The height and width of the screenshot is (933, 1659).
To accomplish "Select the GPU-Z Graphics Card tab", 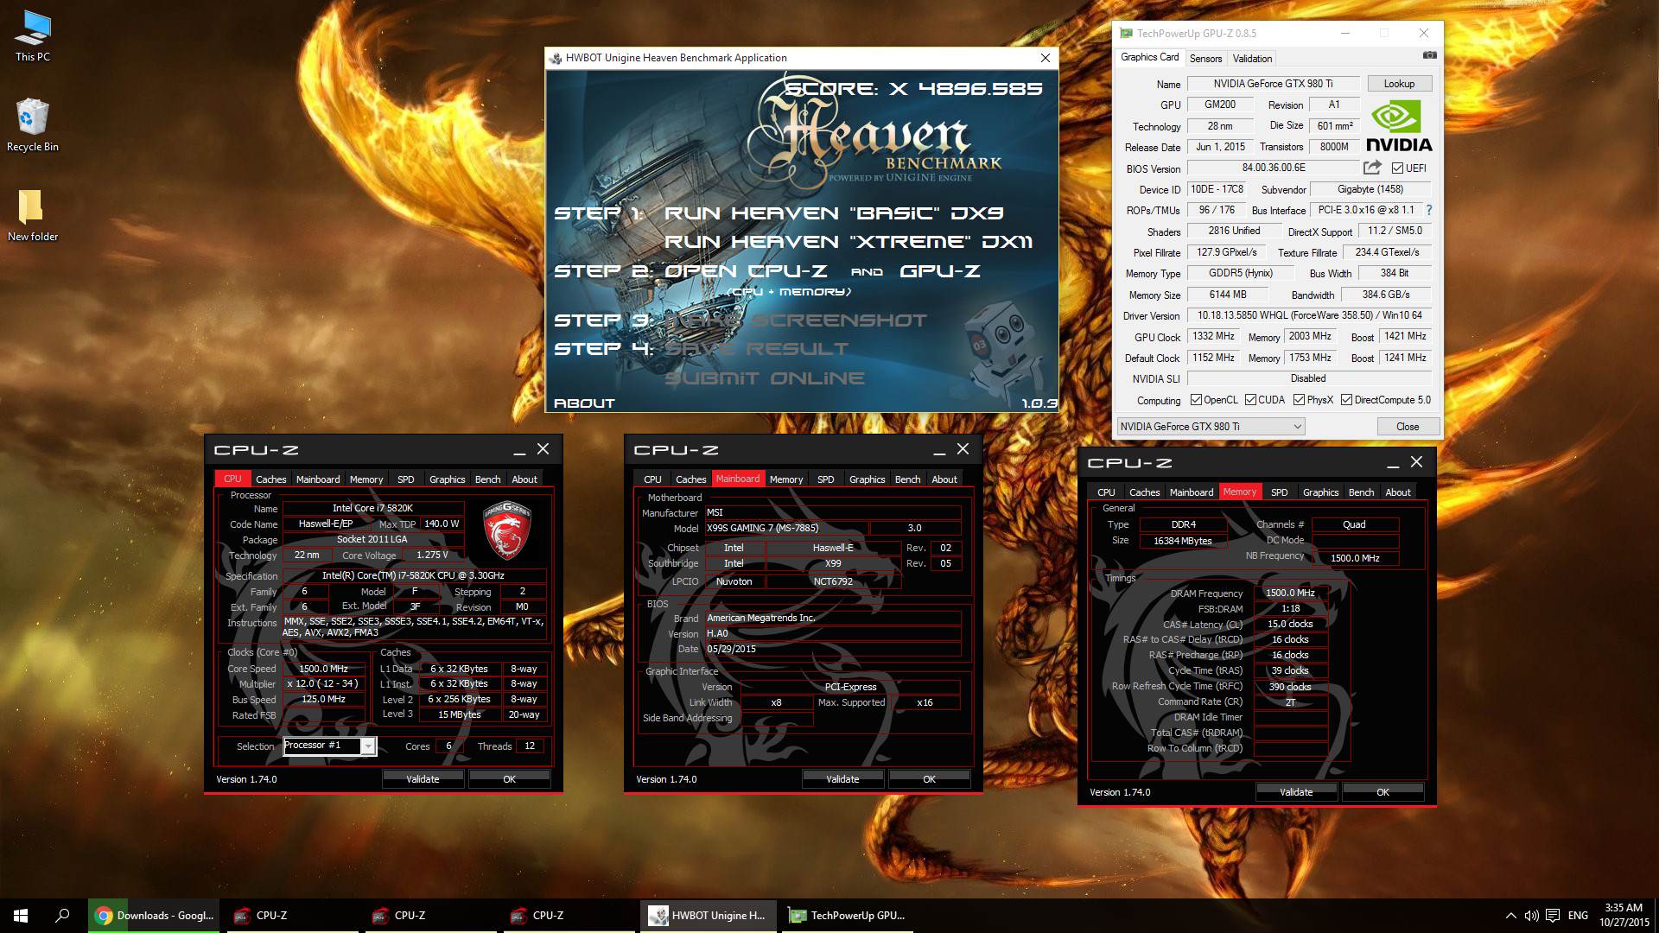I will (x=1149, y=57).
